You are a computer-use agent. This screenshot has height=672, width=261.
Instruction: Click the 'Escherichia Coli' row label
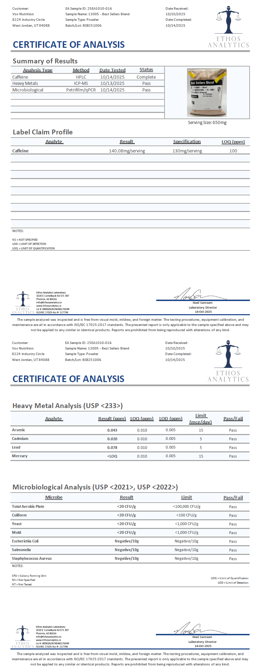pyautogui.click(x=25, y=541)
